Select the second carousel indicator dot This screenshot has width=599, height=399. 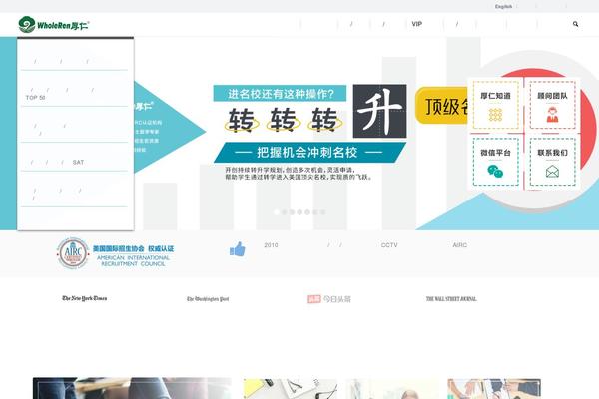[x=285, y=212]
